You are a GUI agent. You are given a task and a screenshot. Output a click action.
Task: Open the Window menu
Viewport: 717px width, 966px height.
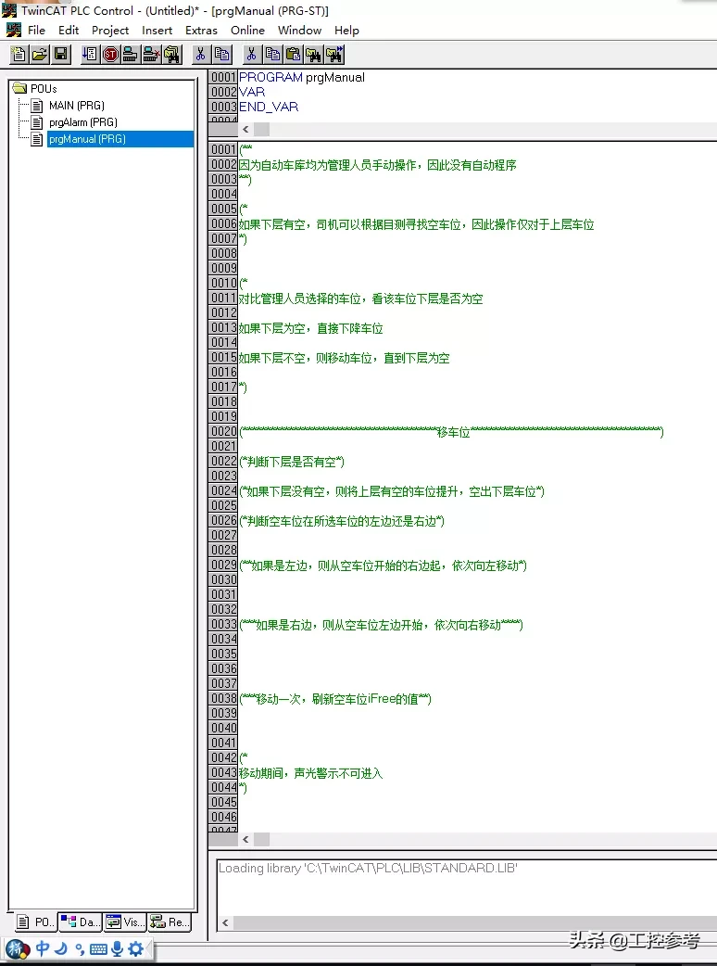click(x=300, y=31)
